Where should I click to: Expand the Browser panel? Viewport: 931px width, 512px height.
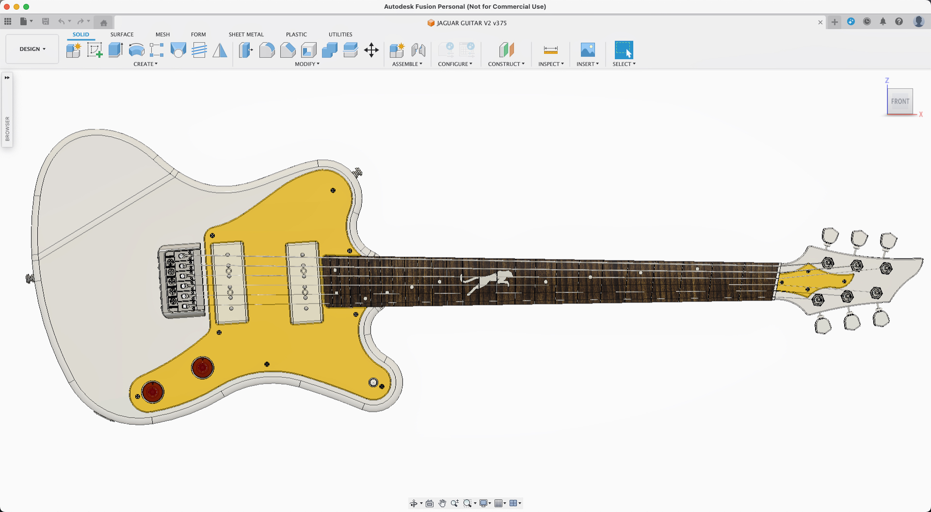(x=7, y=78)
